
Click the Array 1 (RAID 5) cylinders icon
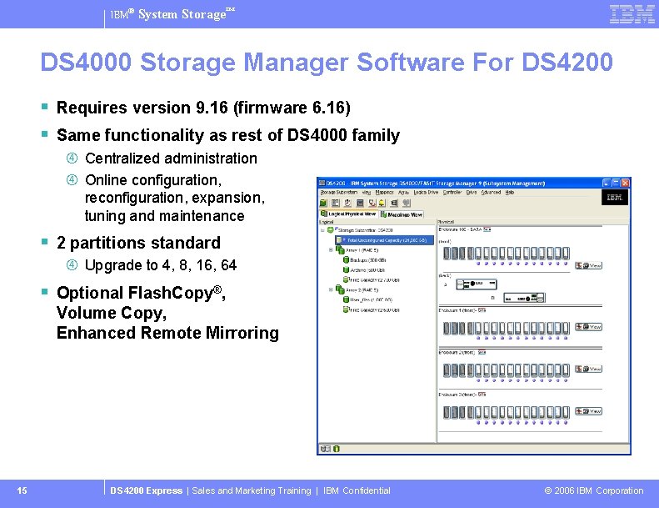coord(340,250)
